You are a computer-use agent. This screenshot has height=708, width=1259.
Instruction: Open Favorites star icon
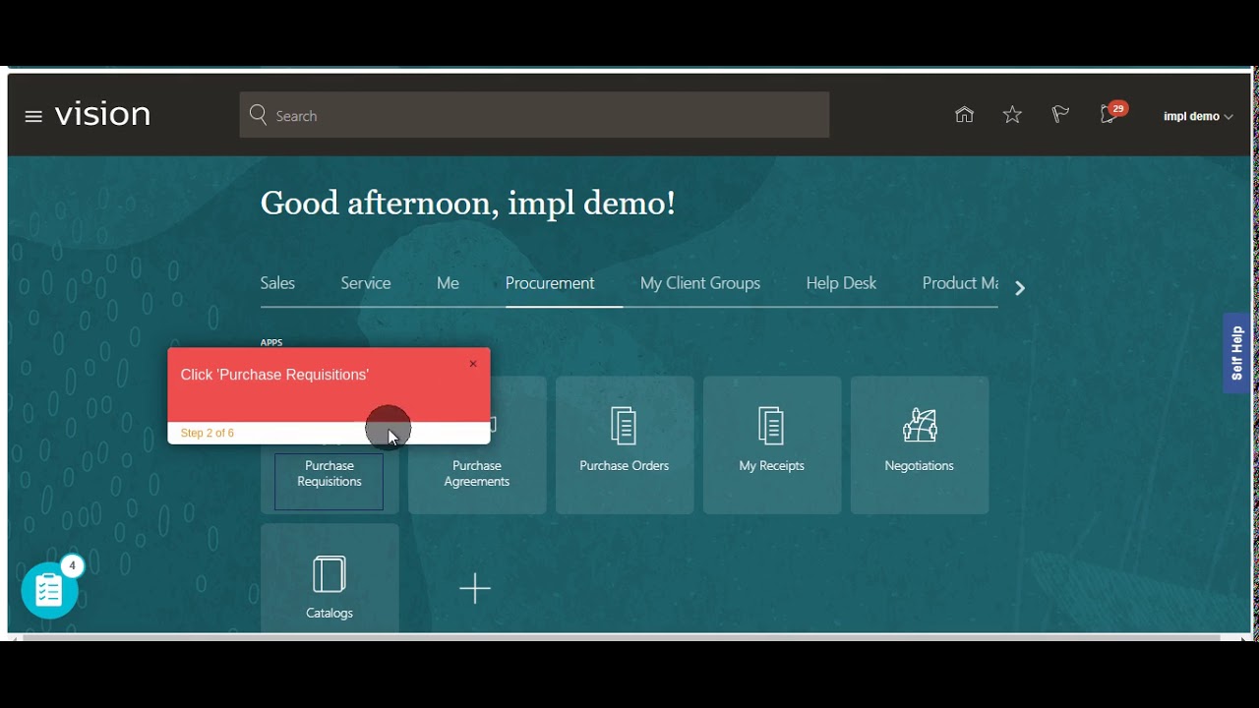pos(1012,115)
